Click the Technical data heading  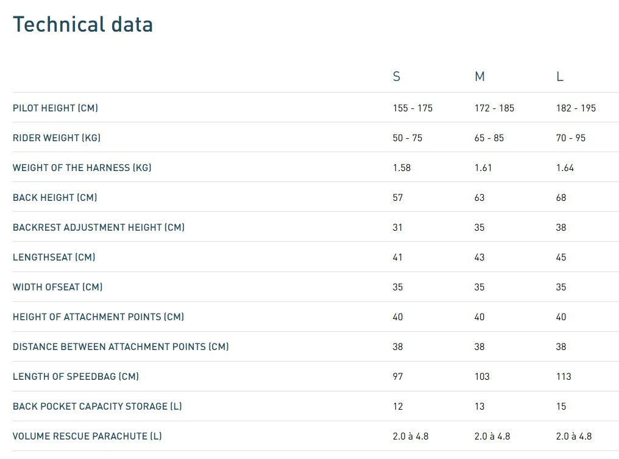pos(83,24)
